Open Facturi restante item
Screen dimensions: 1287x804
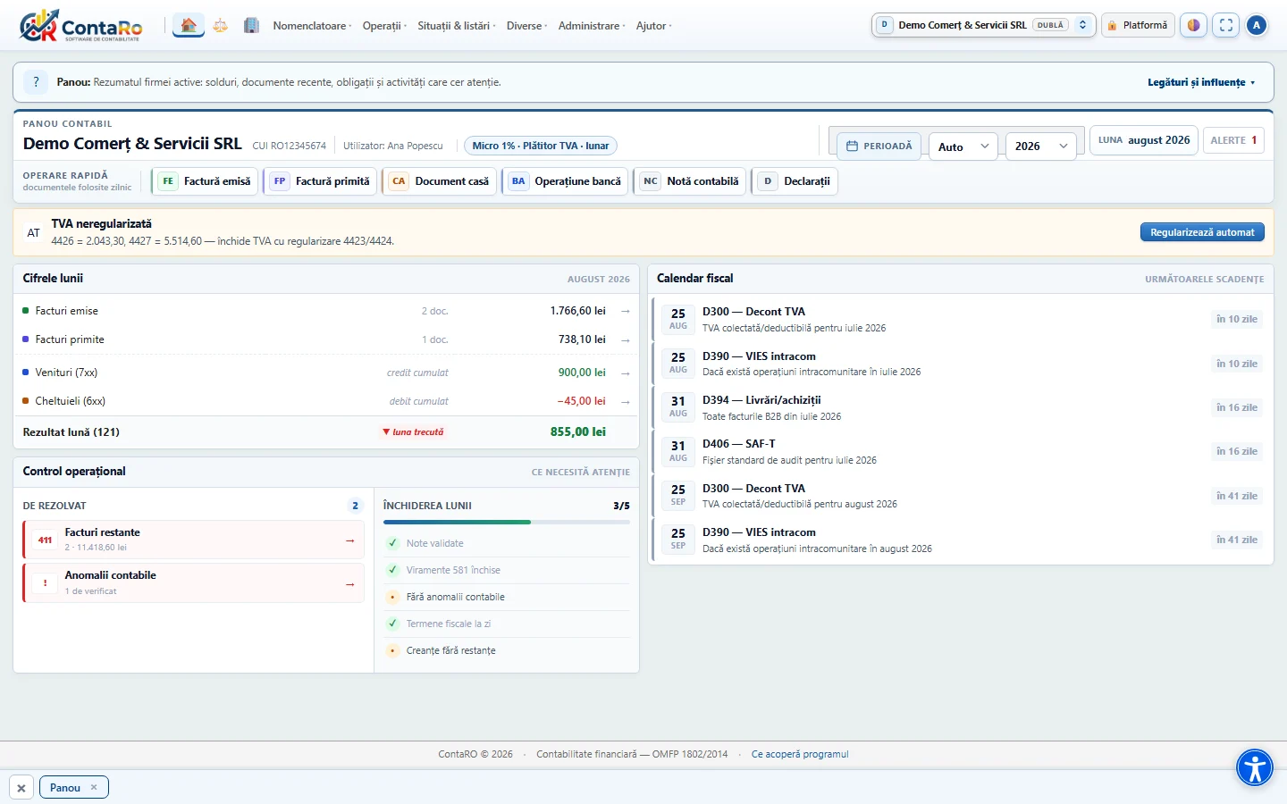[193, 540]
